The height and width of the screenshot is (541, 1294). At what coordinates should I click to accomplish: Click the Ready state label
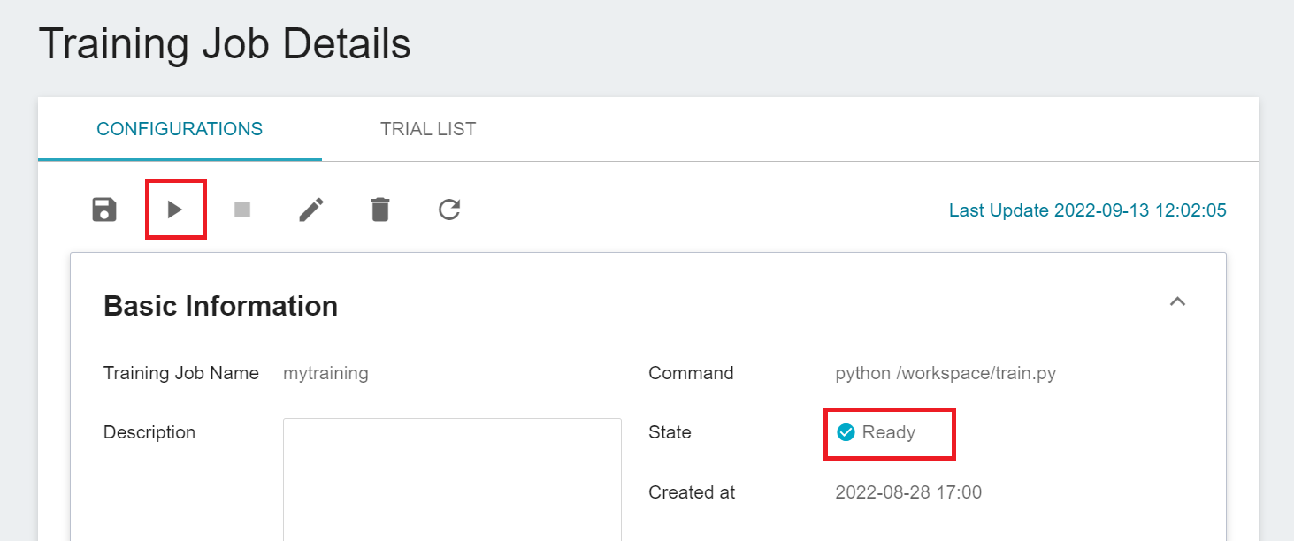[x=889, y=432]
